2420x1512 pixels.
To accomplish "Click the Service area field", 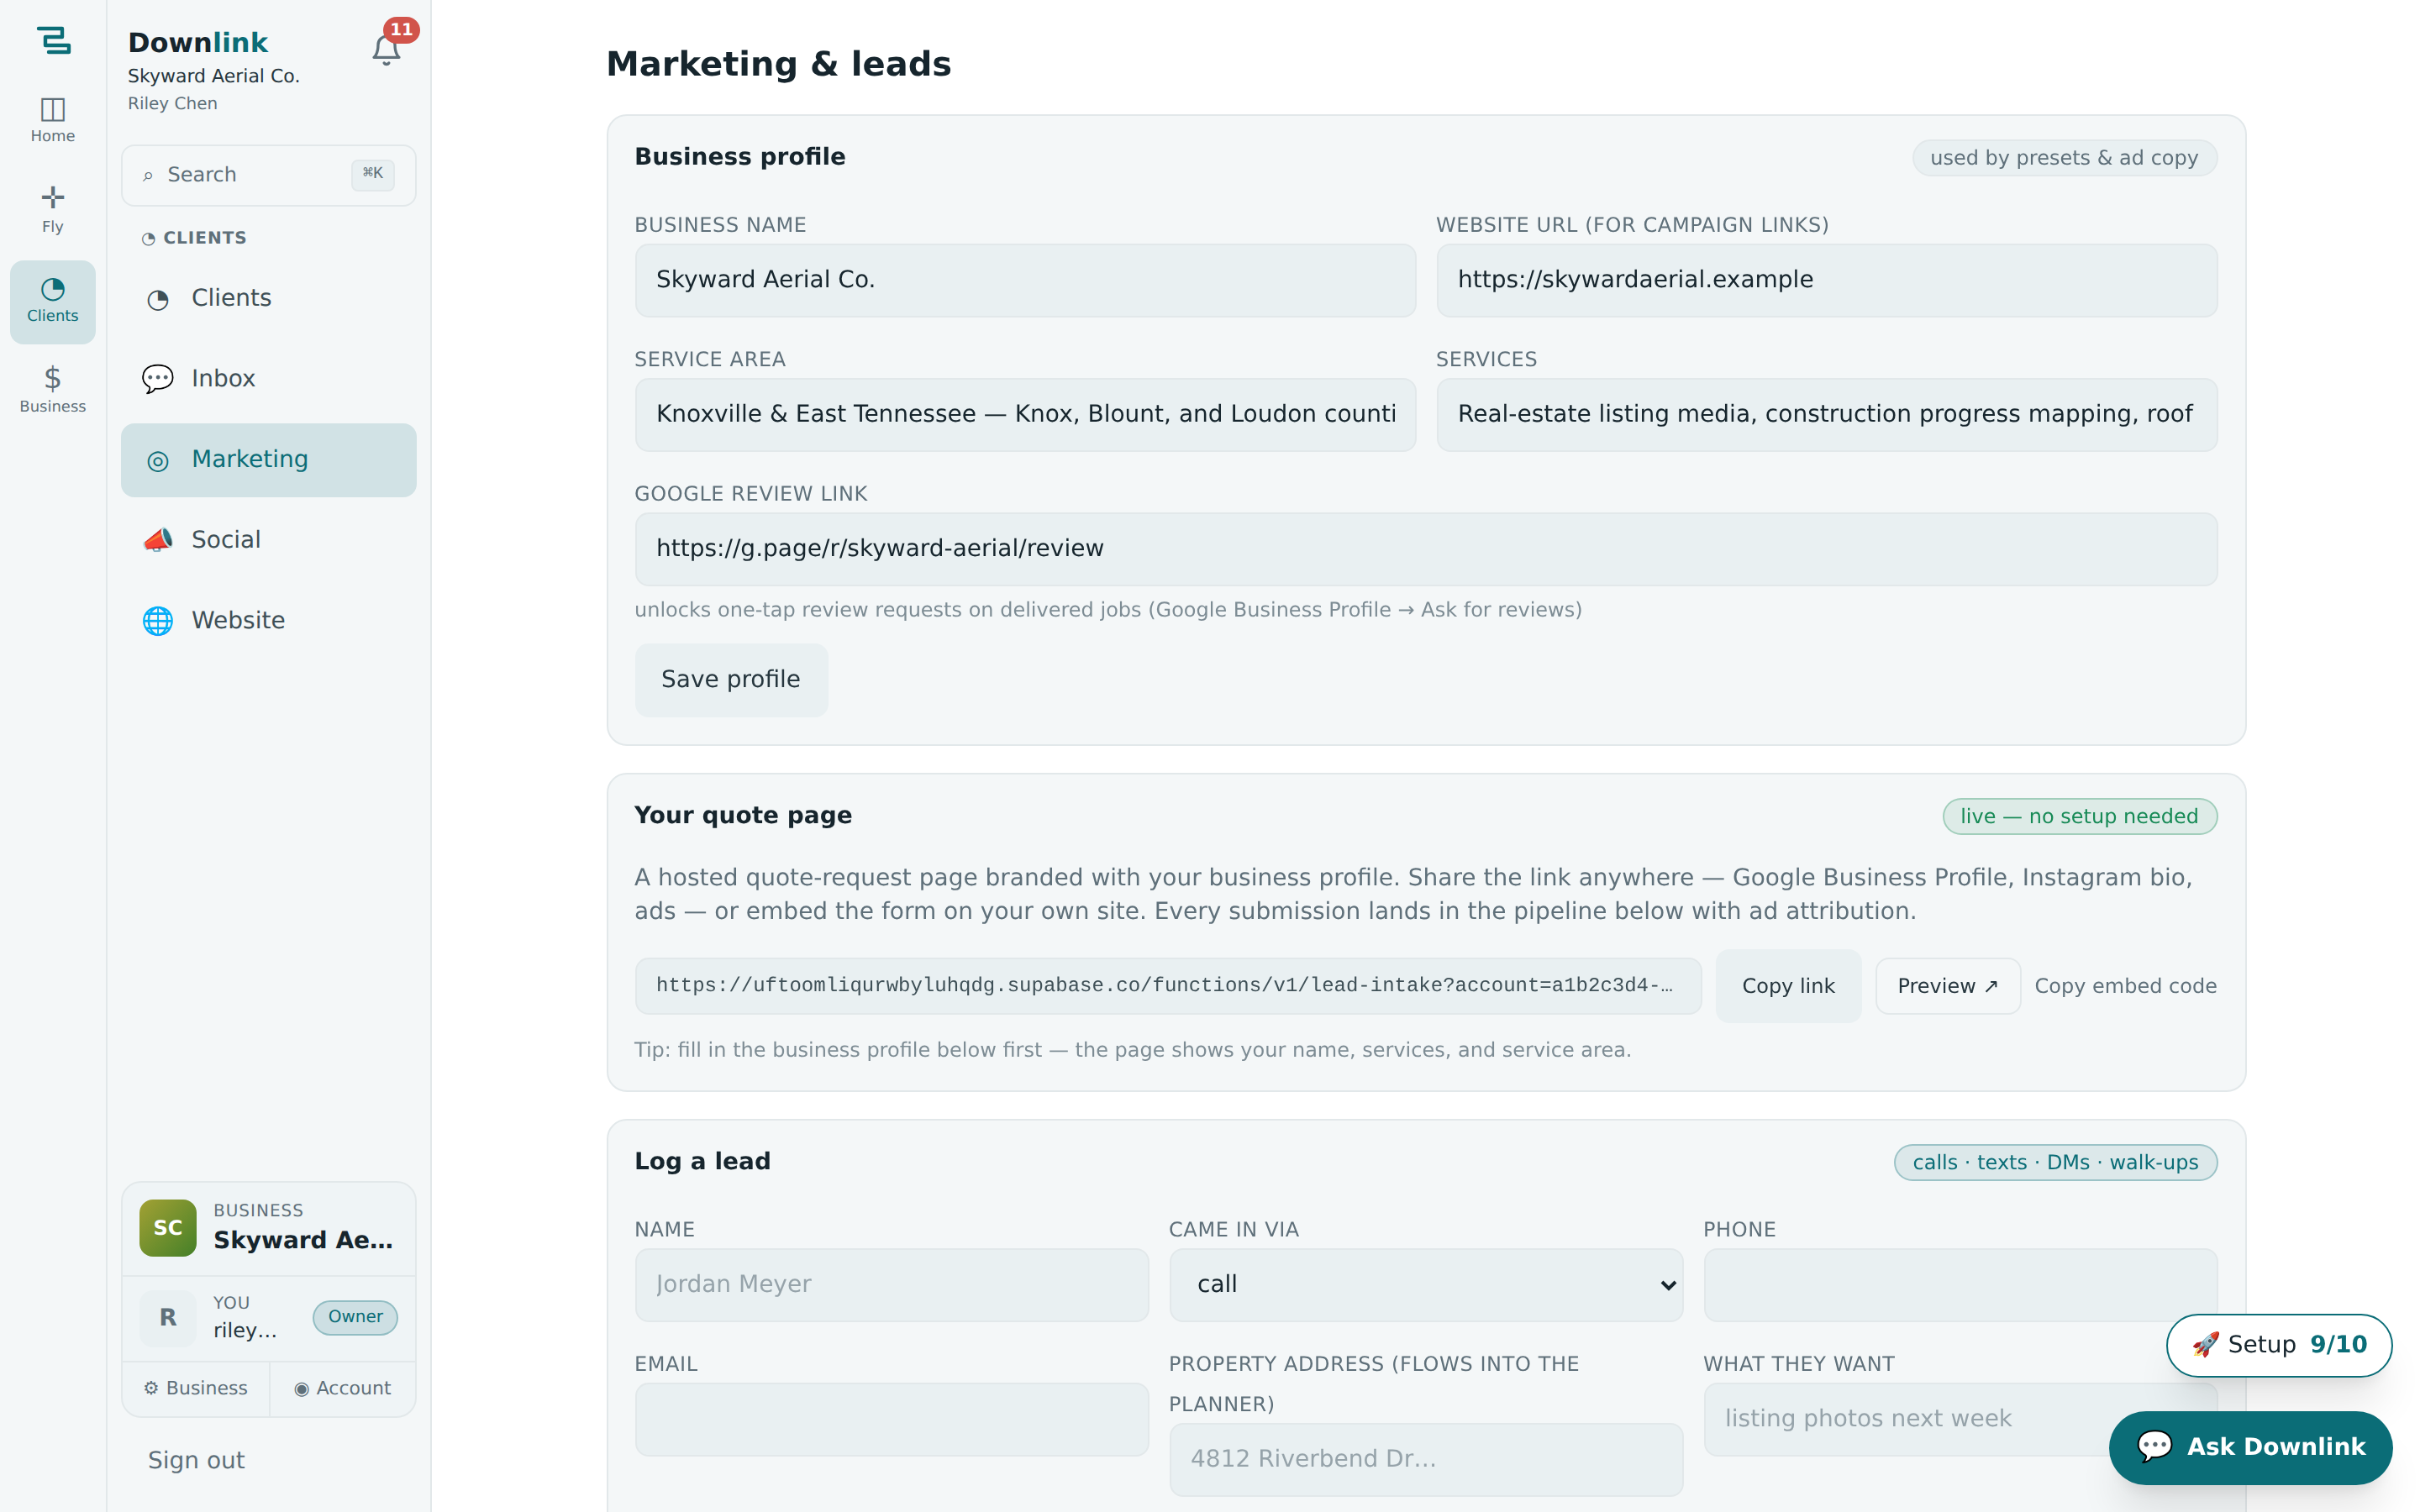I will pos(1025,414).
